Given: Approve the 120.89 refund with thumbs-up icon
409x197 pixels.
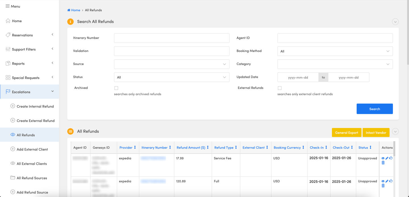Looking at the screenshot, I should [x=391, y=181].
